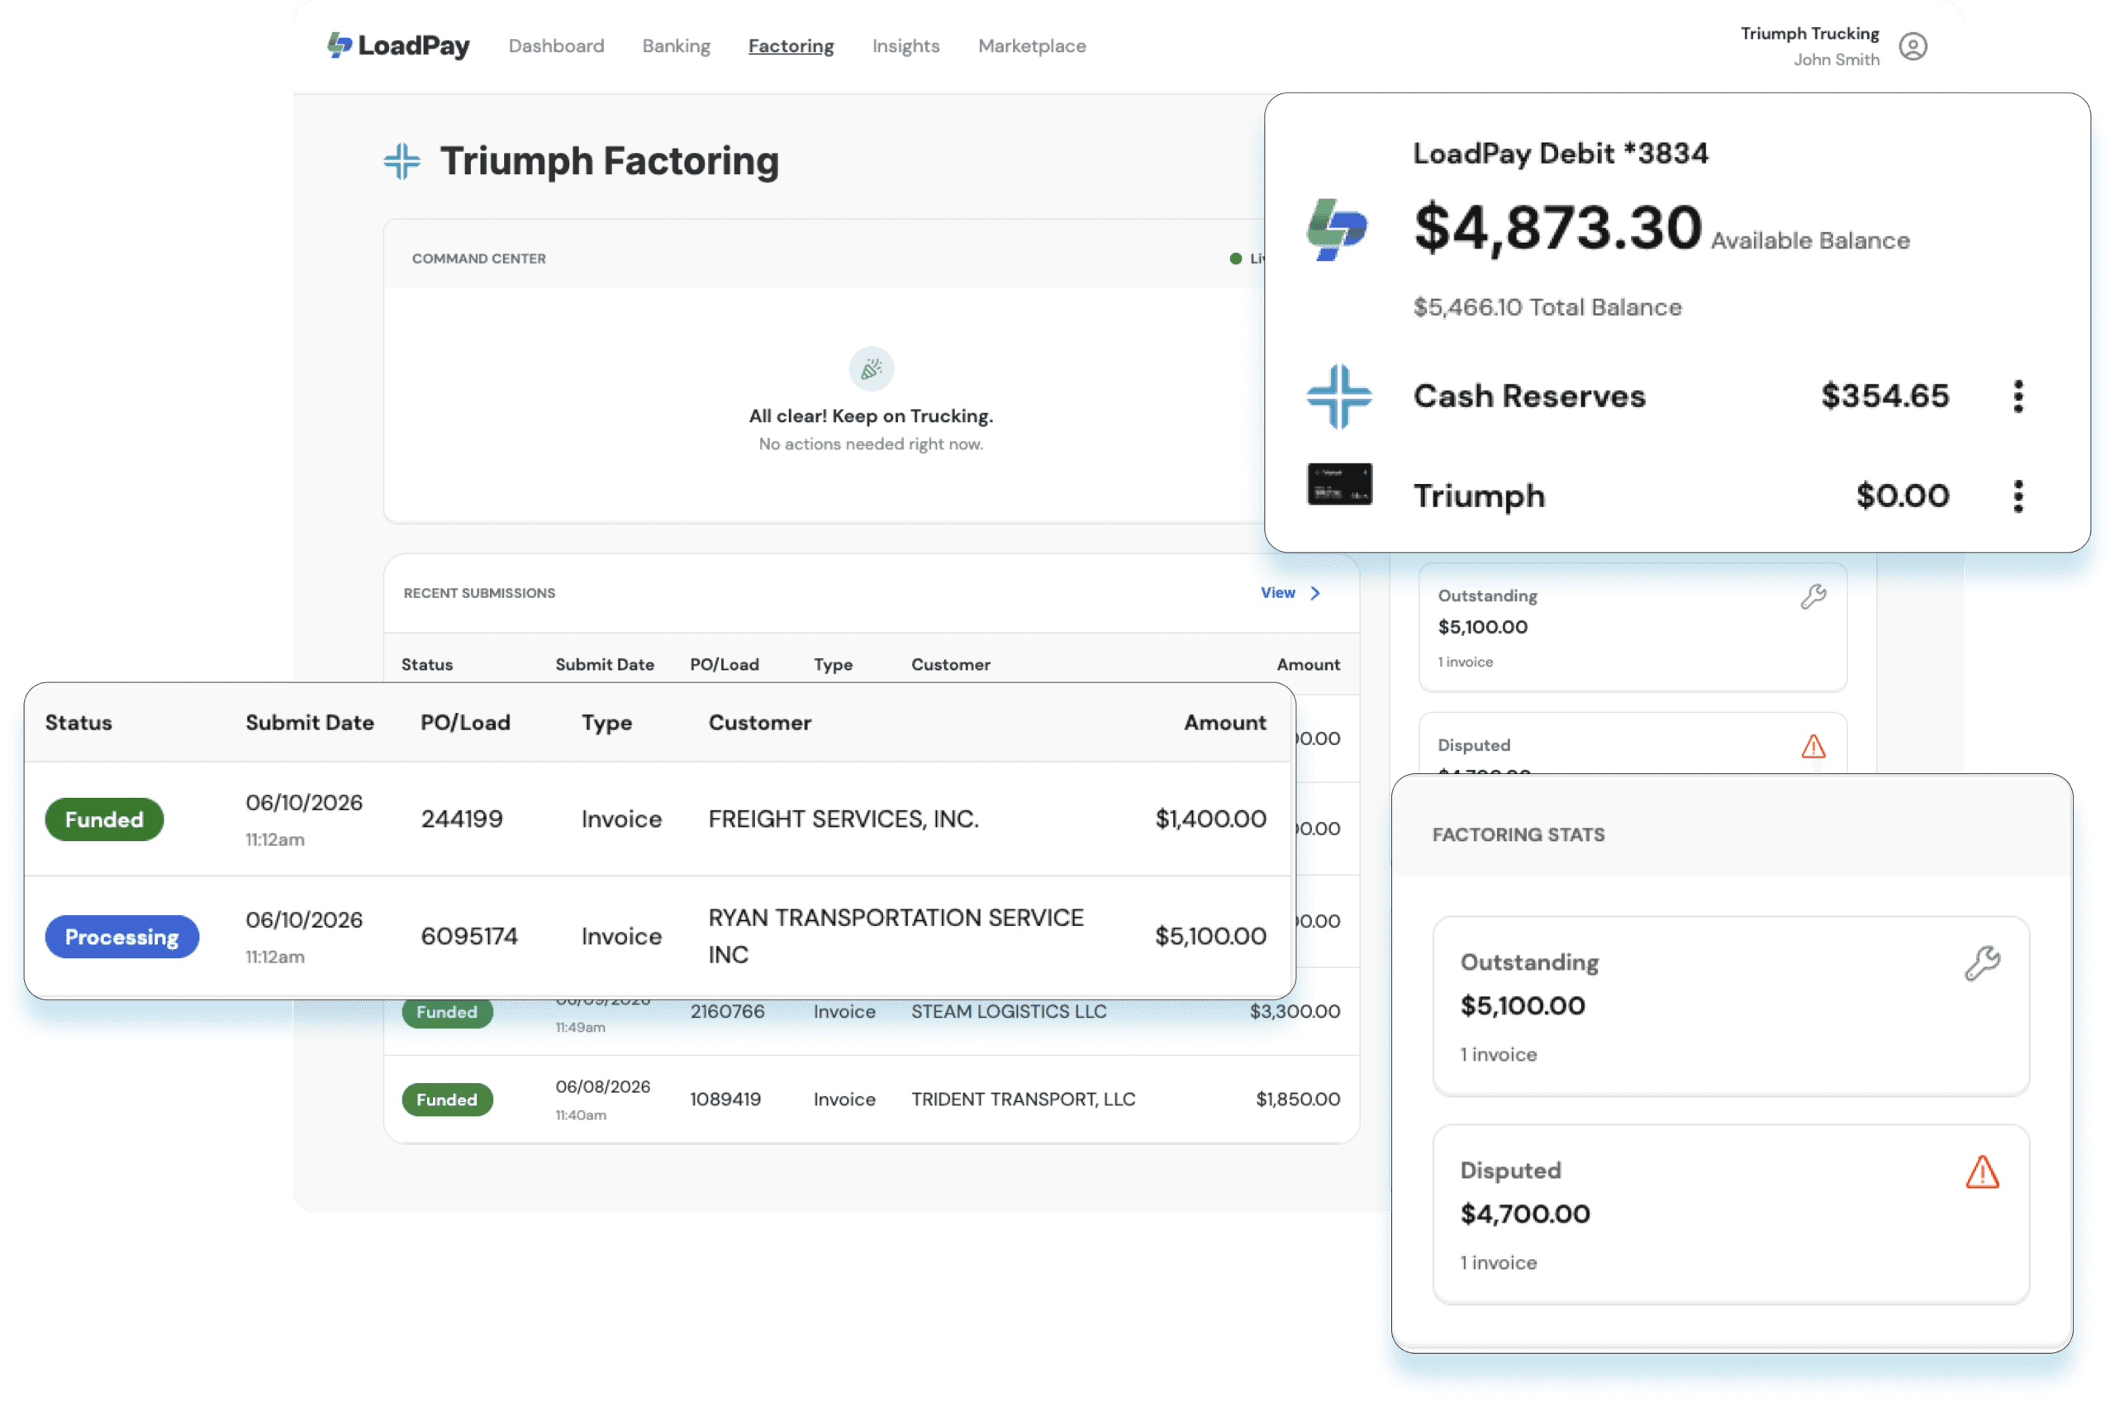Click the LoadPay logo in the header

pos(397,45)
